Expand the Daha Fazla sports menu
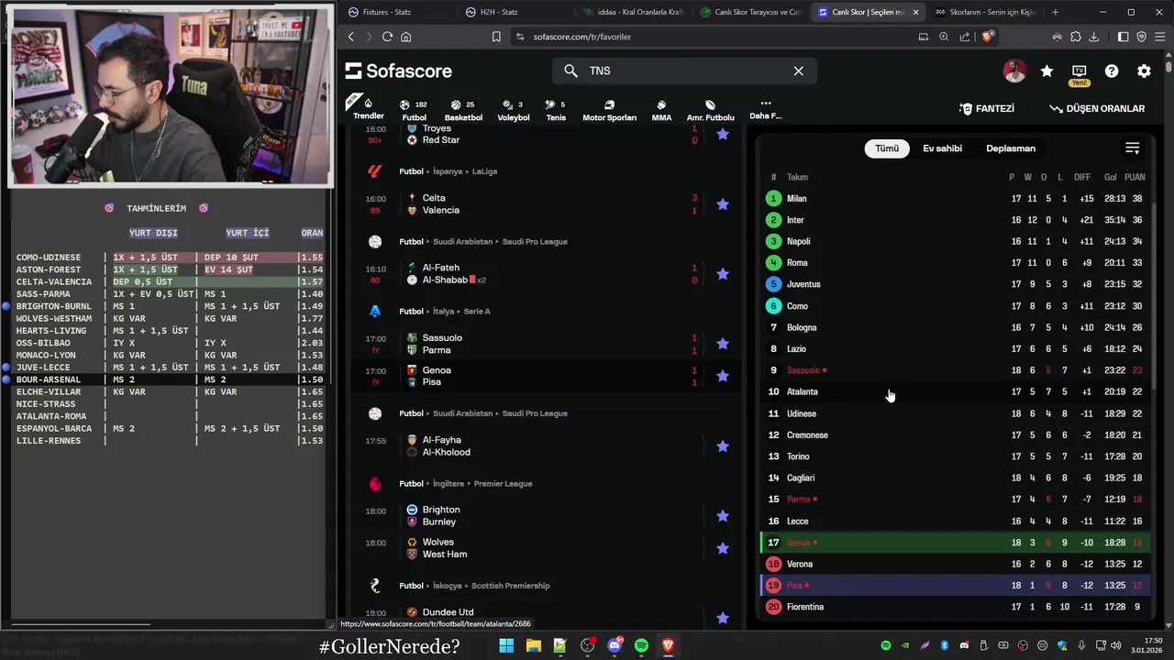Image resolution: width=1174 pixels, height=660 pixels. coord(766,109)
